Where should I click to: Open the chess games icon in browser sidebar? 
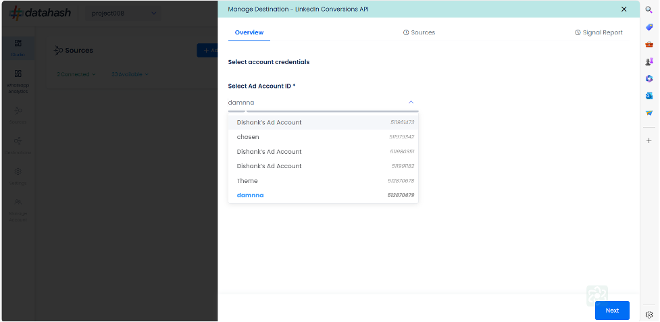coord(649,61)
